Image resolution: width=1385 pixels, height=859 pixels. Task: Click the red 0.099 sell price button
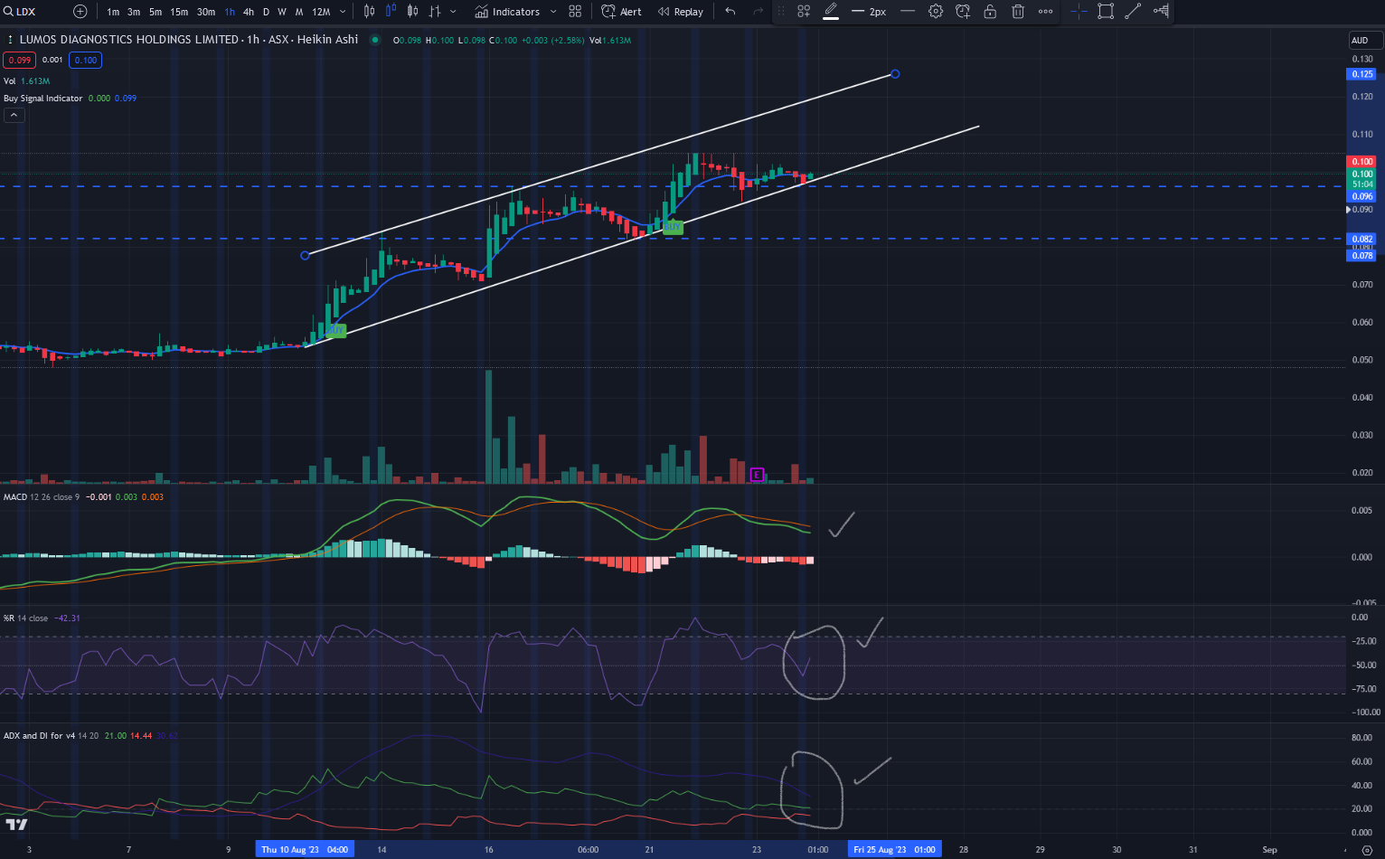point(20,60)
